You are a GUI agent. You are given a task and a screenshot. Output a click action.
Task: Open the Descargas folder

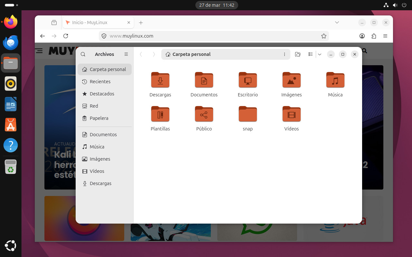160,80
